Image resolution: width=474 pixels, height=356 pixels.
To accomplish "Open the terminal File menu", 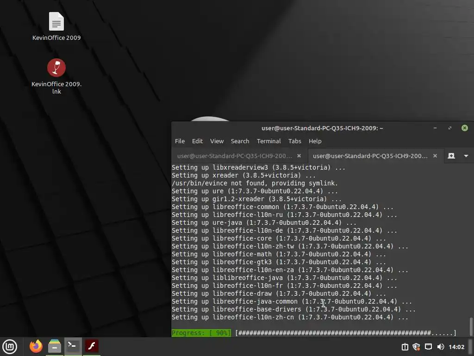I will coord(180,141).
